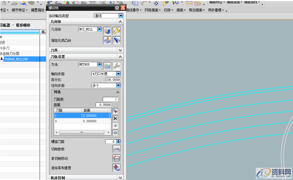The width and height of the screenshot is (293, 180).
Task: Delete the selected 刀路 row with the X icon
Action: click(x=115, y=118)
